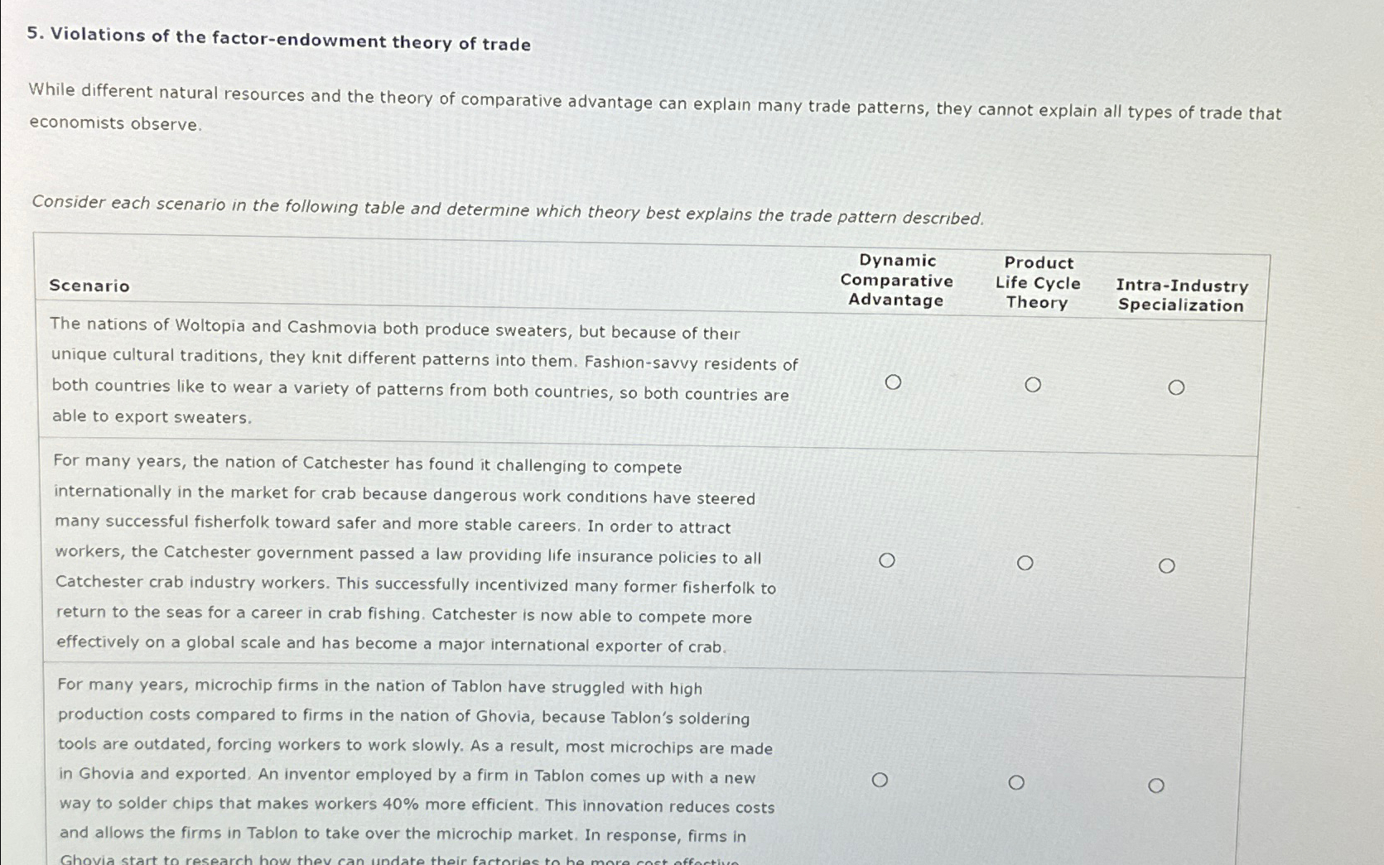Viewport: 1384px width, 865px height.
Task: Select Product Life Cycle Theory for the Catchester crab scenario
Action: (x=1026, y=562)
